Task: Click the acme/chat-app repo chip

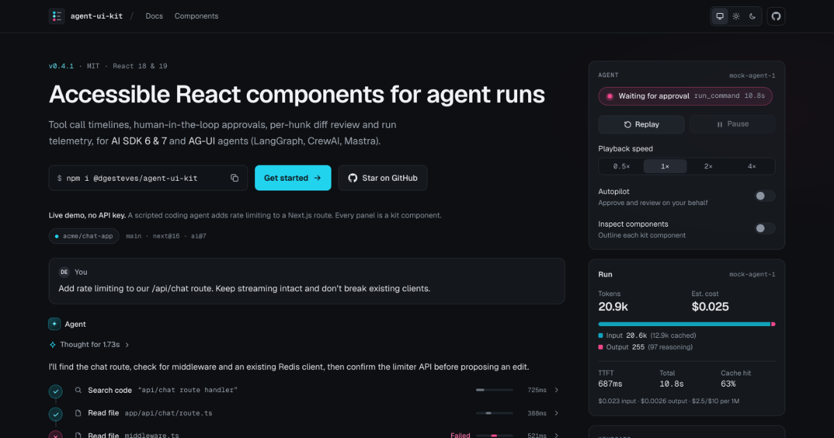Action: point(83,236)
